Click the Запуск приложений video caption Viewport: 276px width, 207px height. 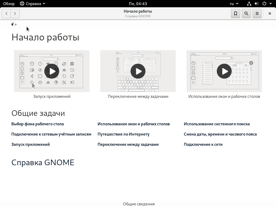pyautogui.click(x=52, y=96)
